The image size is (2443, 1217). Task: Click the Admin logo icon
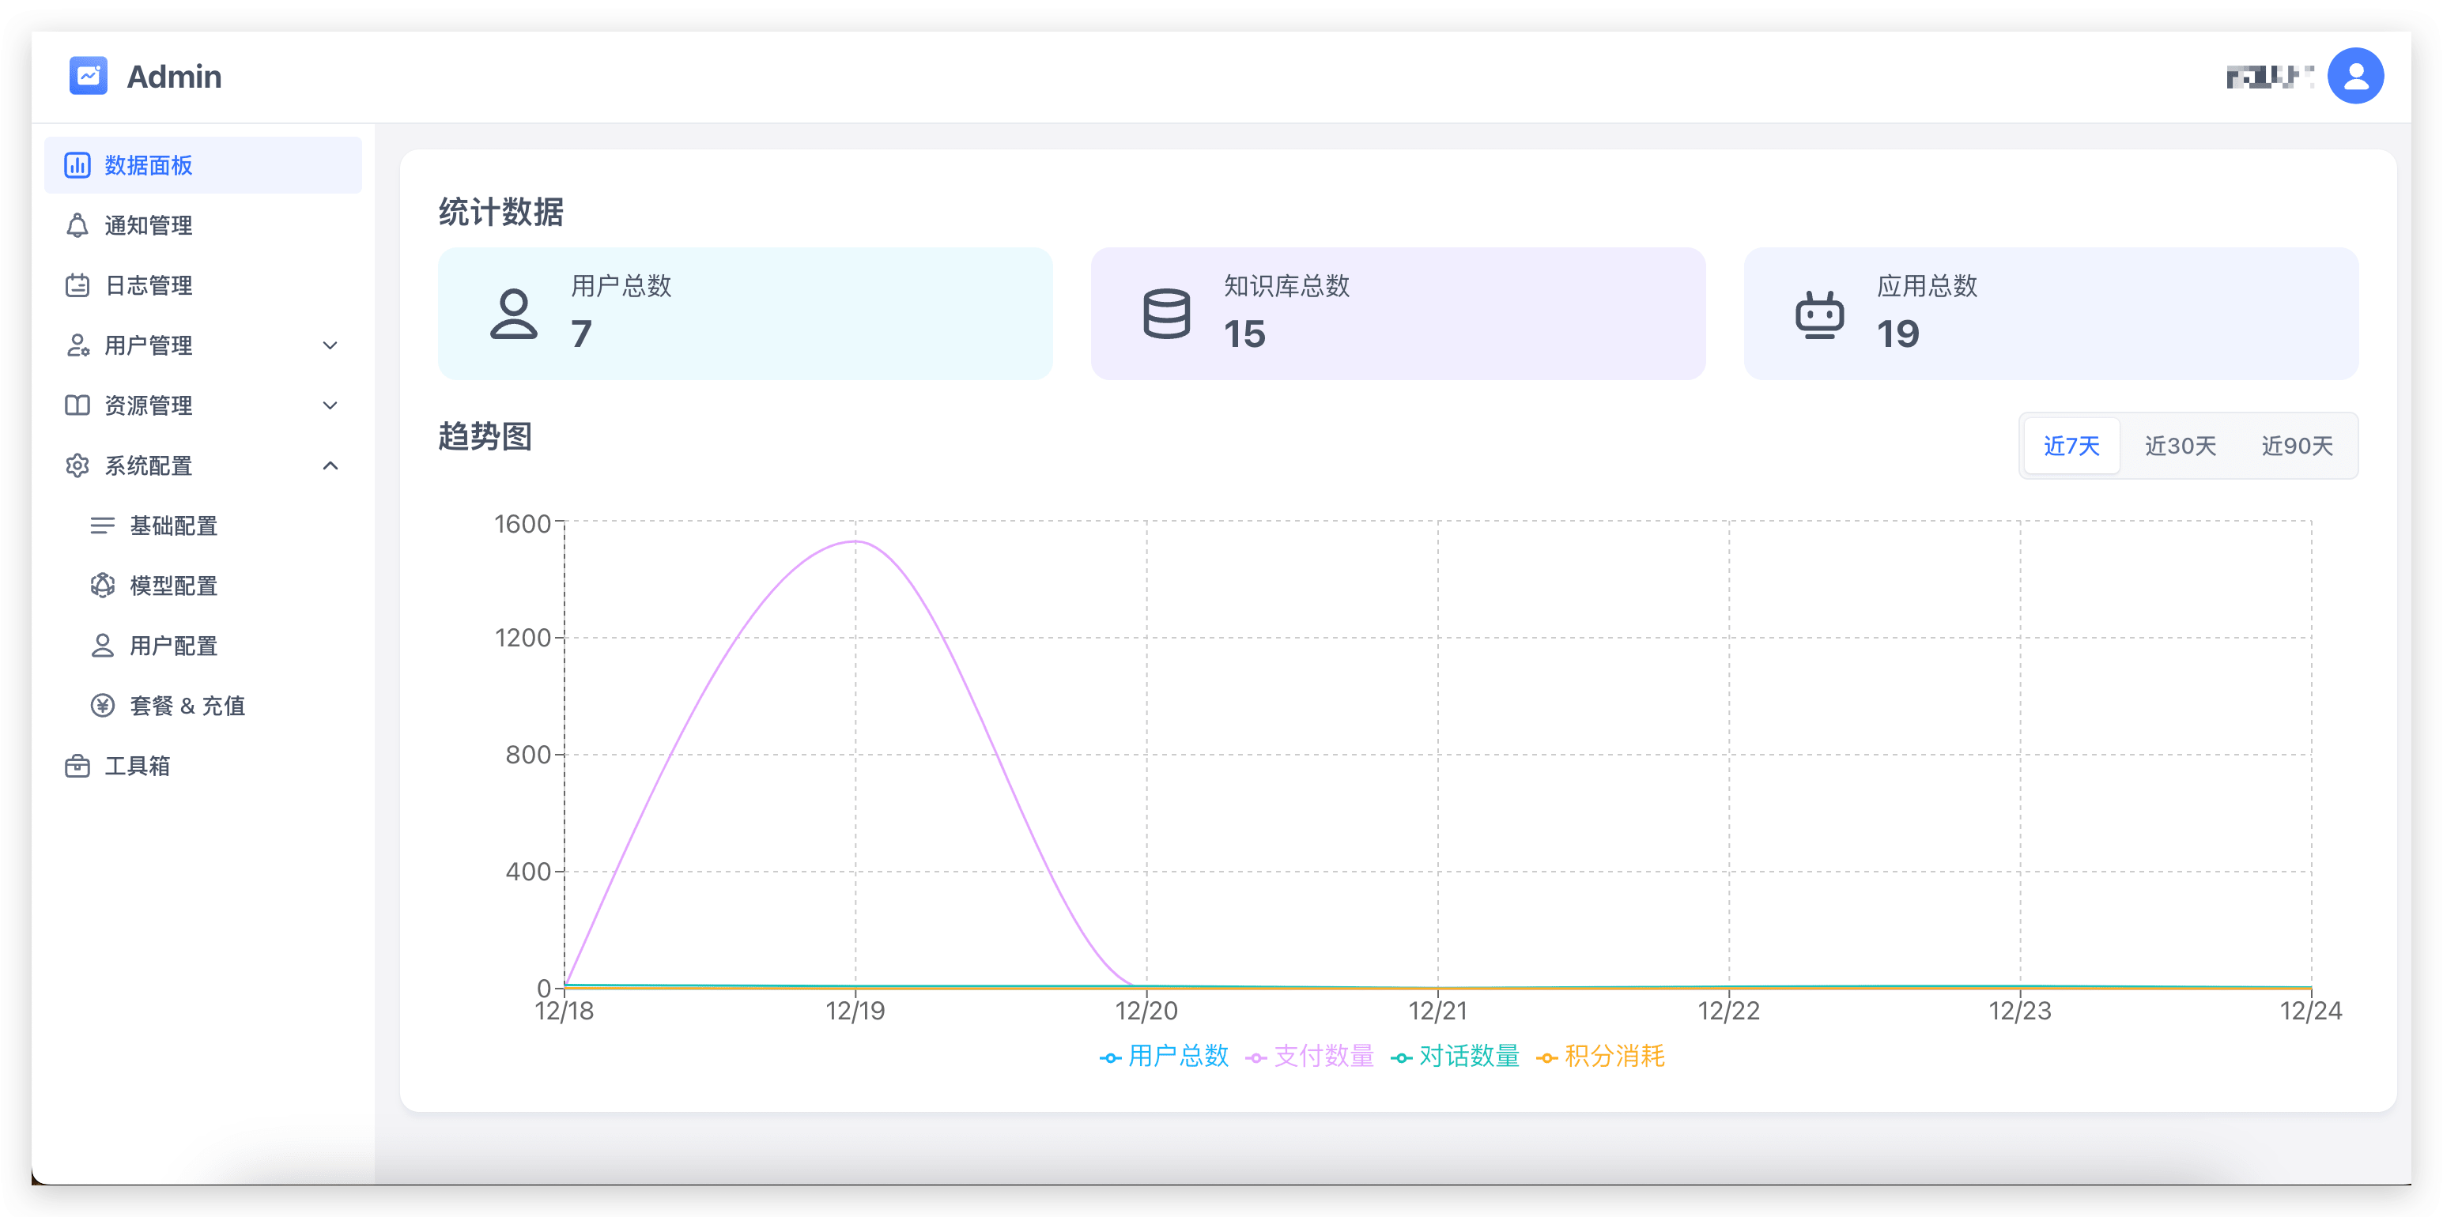(x=89, y=76)
